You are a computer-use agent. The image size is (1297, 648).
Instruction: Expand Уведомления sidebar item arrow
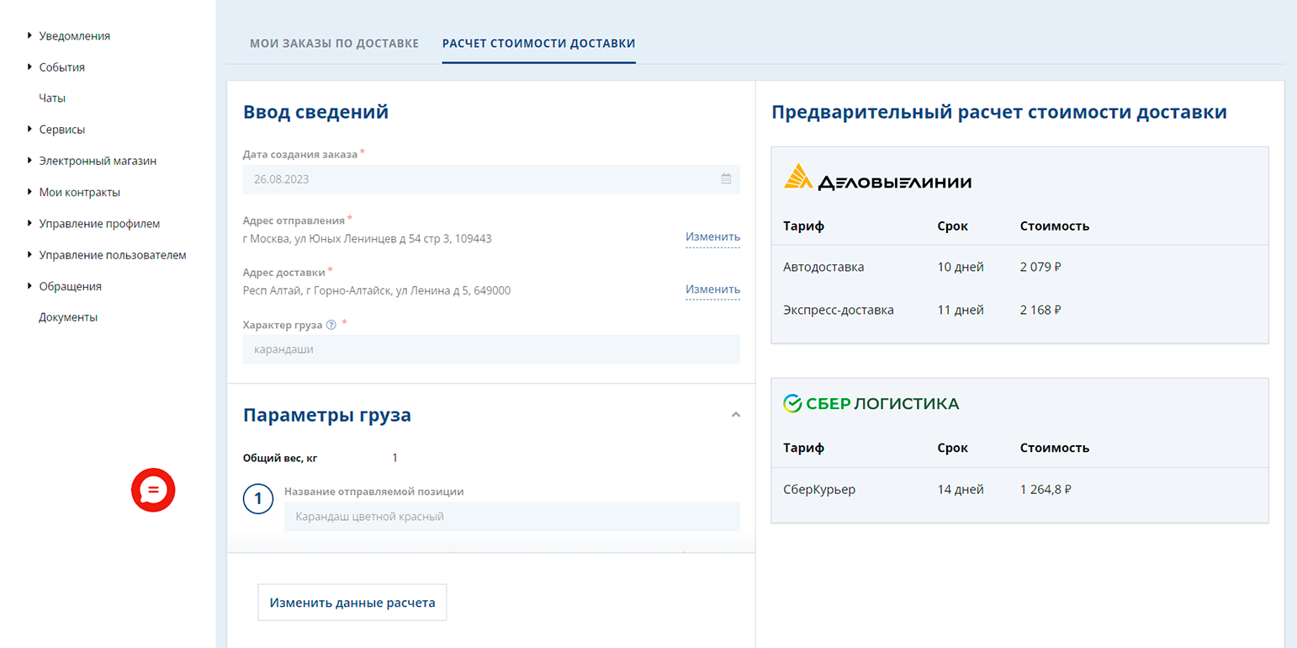click(x=29, y=35)
